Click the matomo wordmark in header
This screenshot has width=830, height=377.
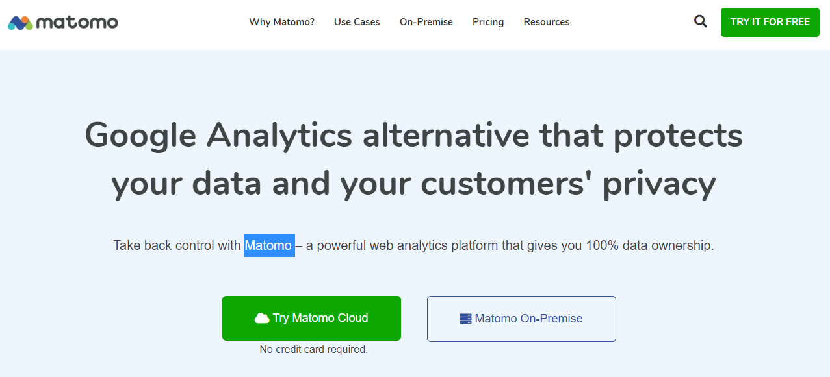click(77, 23)
